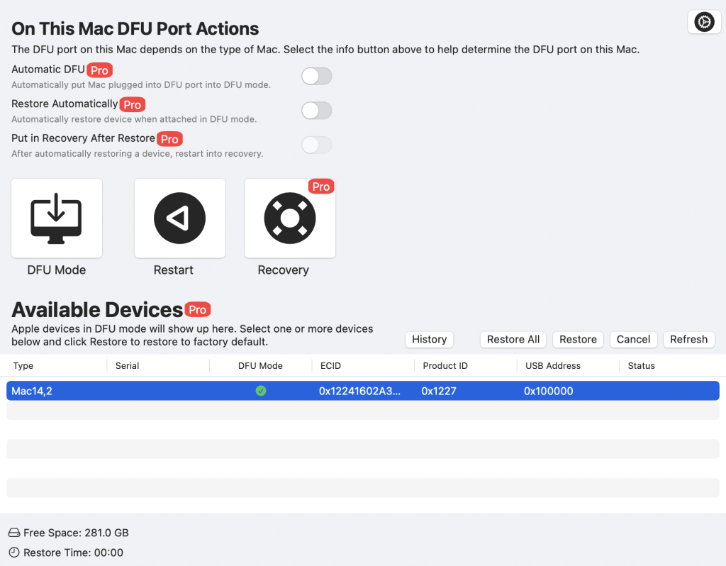Toggle Restore Automatically on
This screenshot has height=566, width=726.
pyautogui.click(x=316, y=111)
